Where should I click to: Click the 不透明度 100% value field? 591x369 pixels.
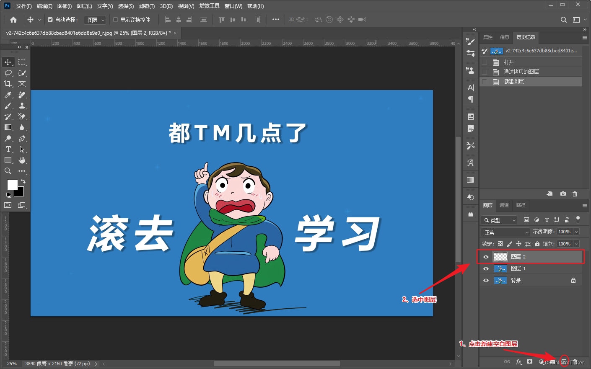(x=565, y=232)
